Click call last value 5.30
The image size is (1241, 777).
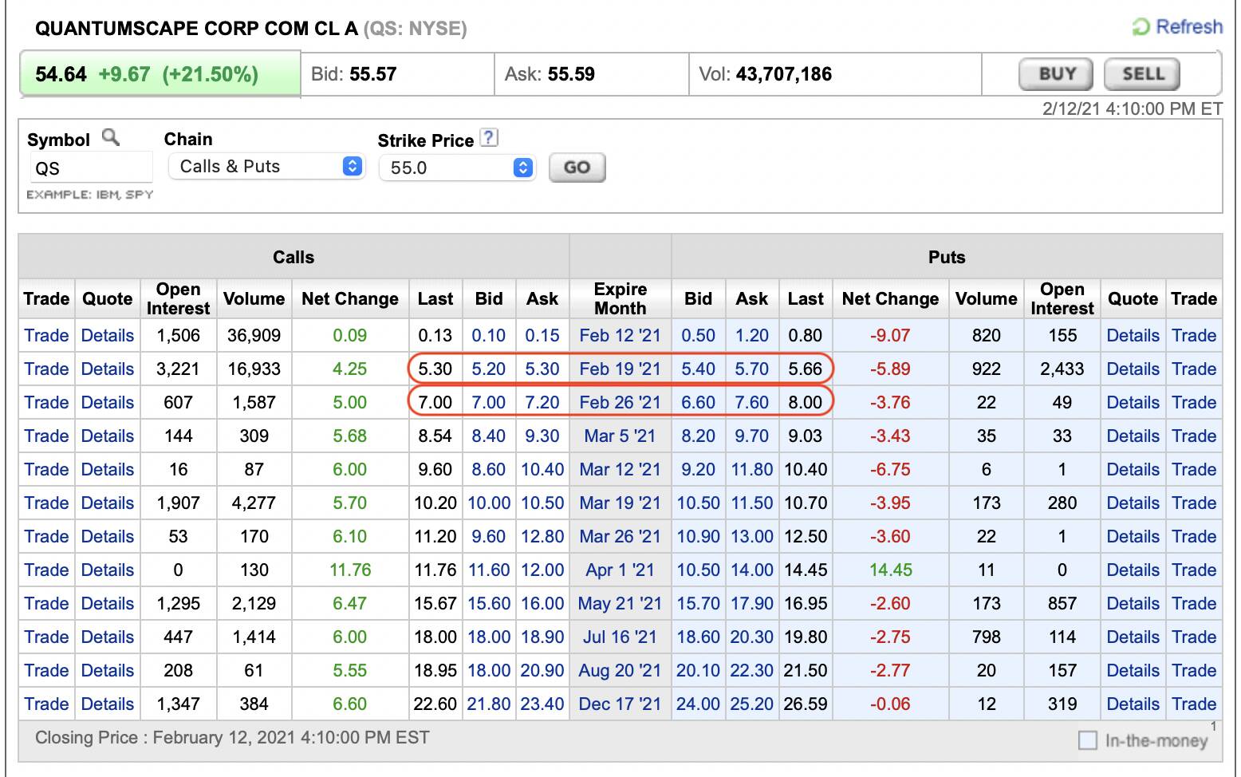[x=435, y=369]
